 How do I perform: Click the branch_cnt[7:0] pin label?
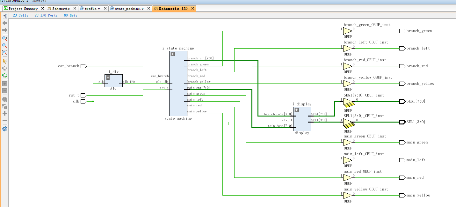click(200, 58)
